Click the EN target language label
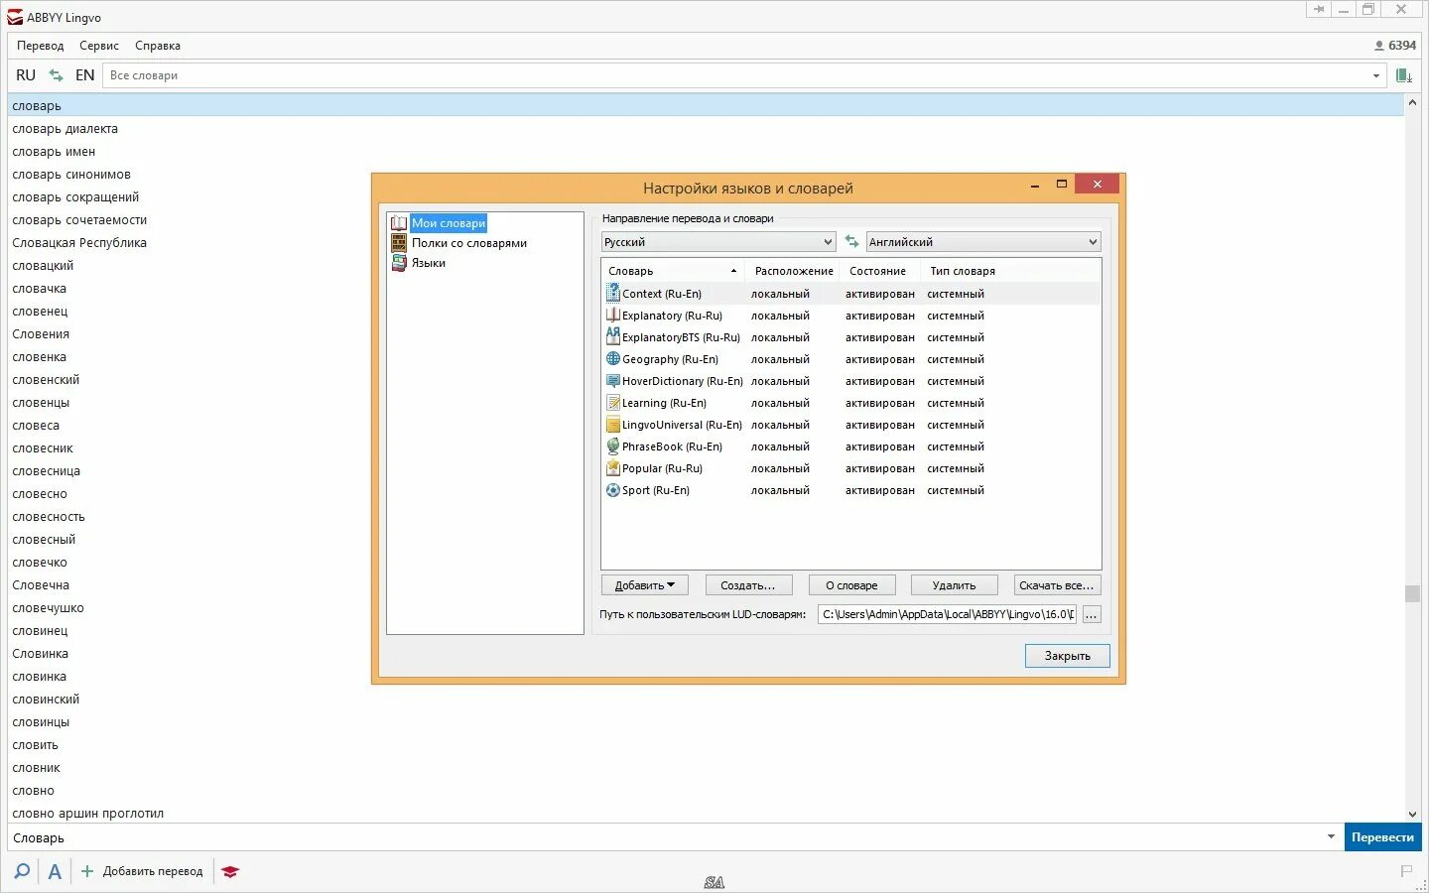 [85, 75]
